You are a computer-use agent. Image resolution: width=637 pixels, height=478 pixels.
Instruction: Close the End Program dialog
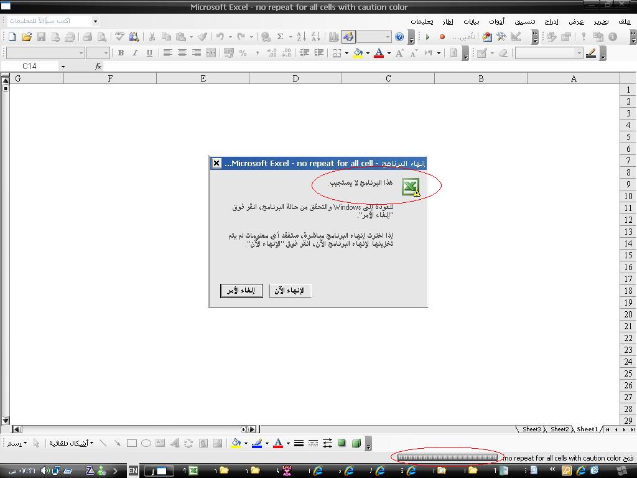[216, 163]
